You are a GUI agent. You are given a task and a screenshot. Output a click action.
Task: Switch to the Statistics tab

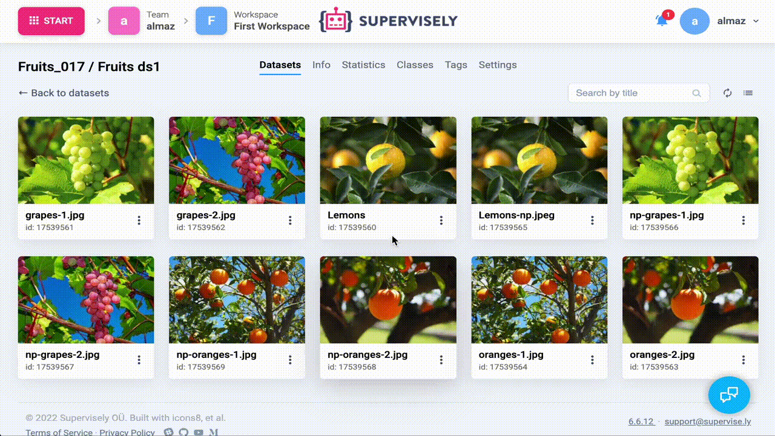363,65
